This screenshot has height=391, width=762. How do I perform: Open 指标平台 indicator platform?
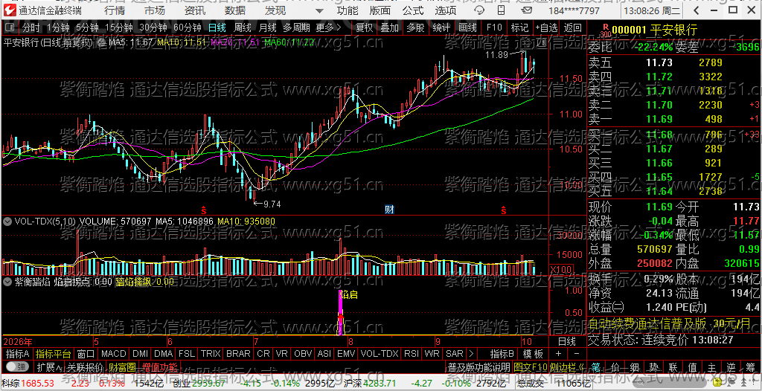tap(54, 354)
